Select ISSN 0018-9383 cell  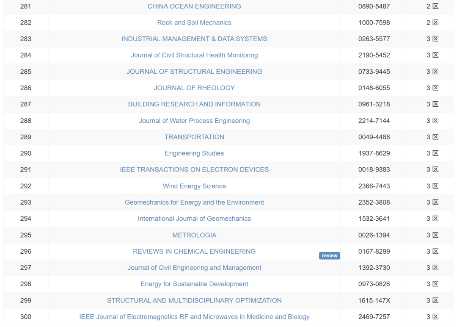click(374, 170)
